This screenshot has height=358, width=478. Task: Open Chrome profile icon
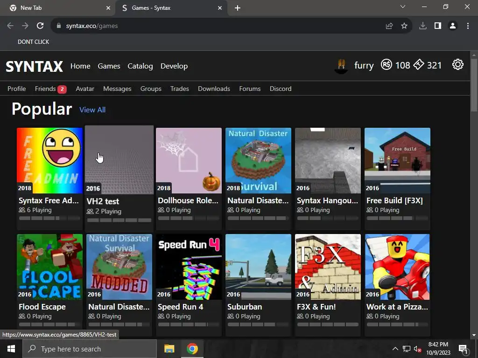(x=453, y=26)
